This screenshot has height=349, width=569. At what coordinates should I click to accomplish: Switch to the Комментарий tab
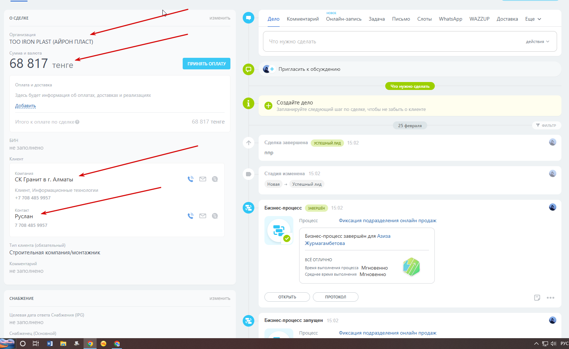303,19
